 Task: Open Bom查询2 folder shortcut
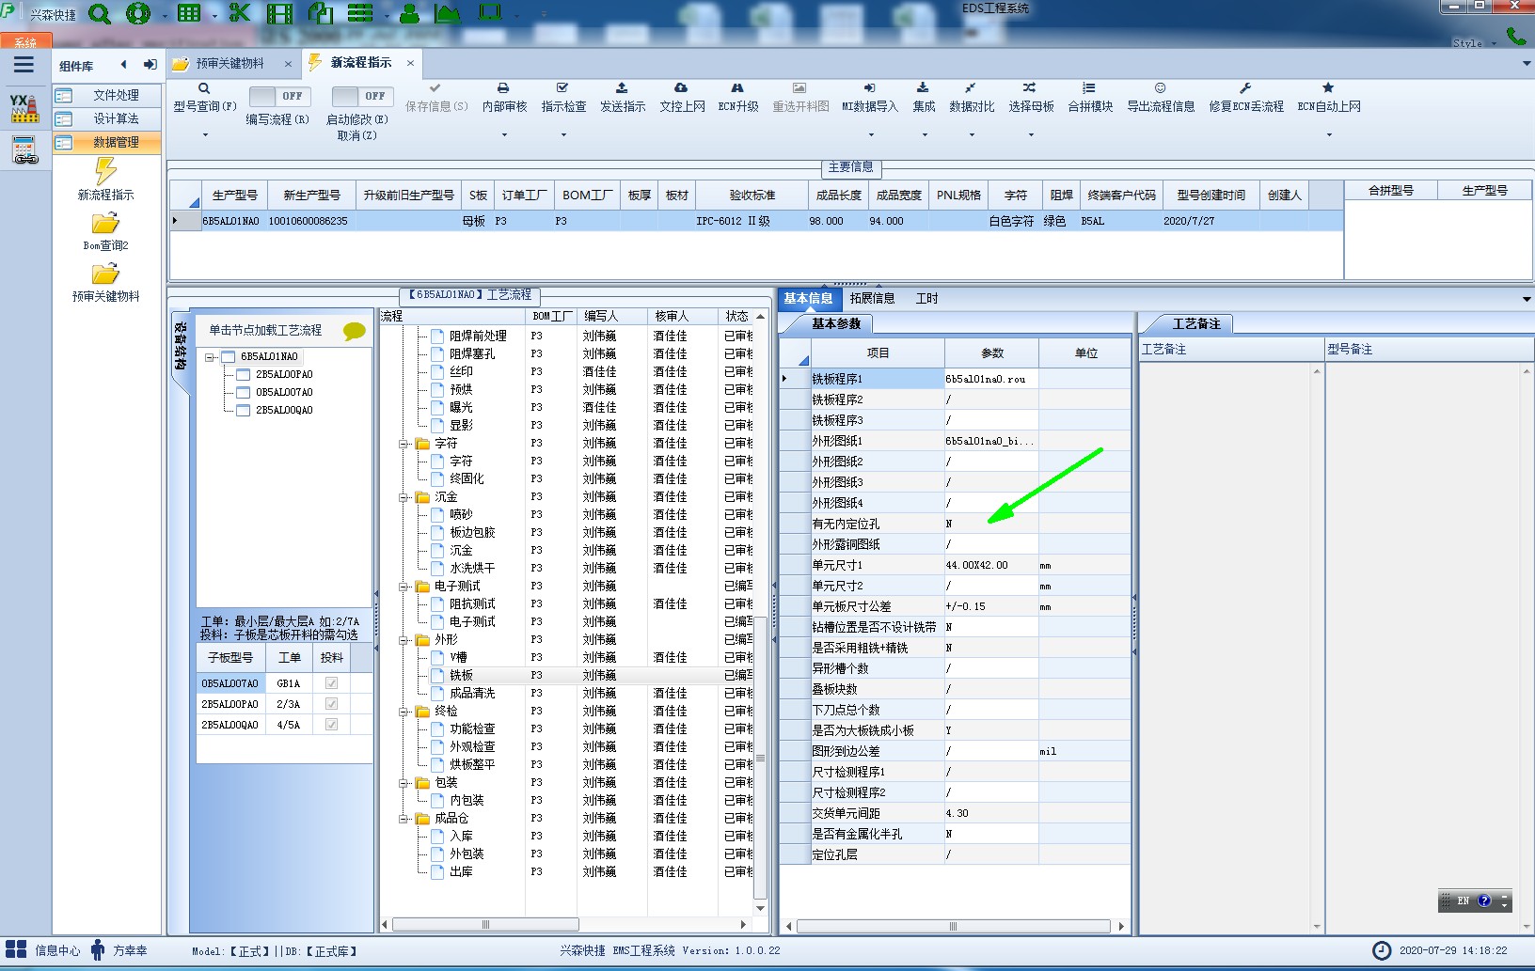(x=105, y=231)
